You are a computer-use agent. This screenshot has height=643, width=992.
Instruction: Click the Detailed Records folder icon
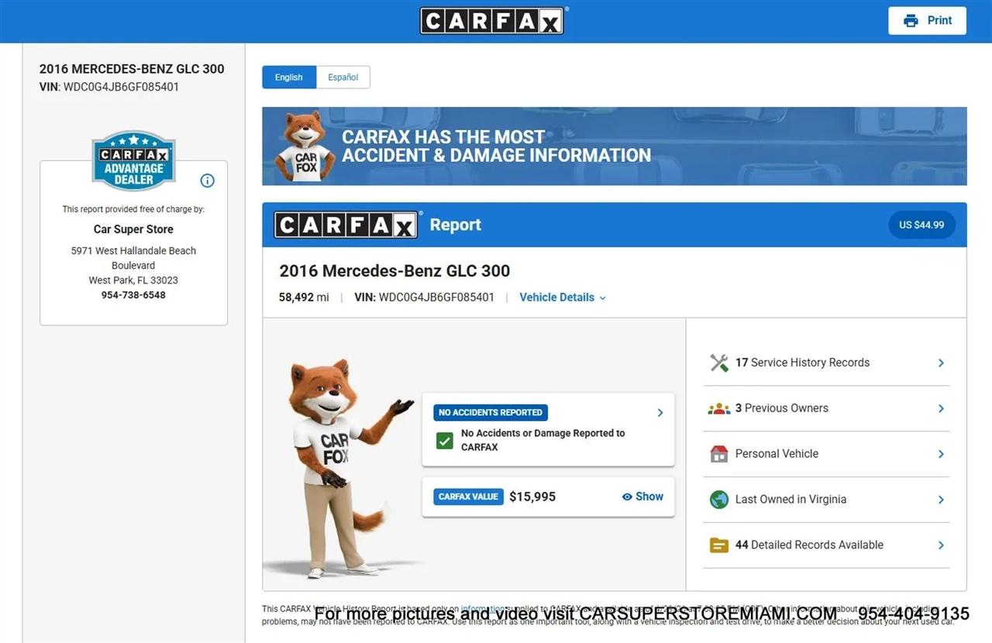point(719,545)
